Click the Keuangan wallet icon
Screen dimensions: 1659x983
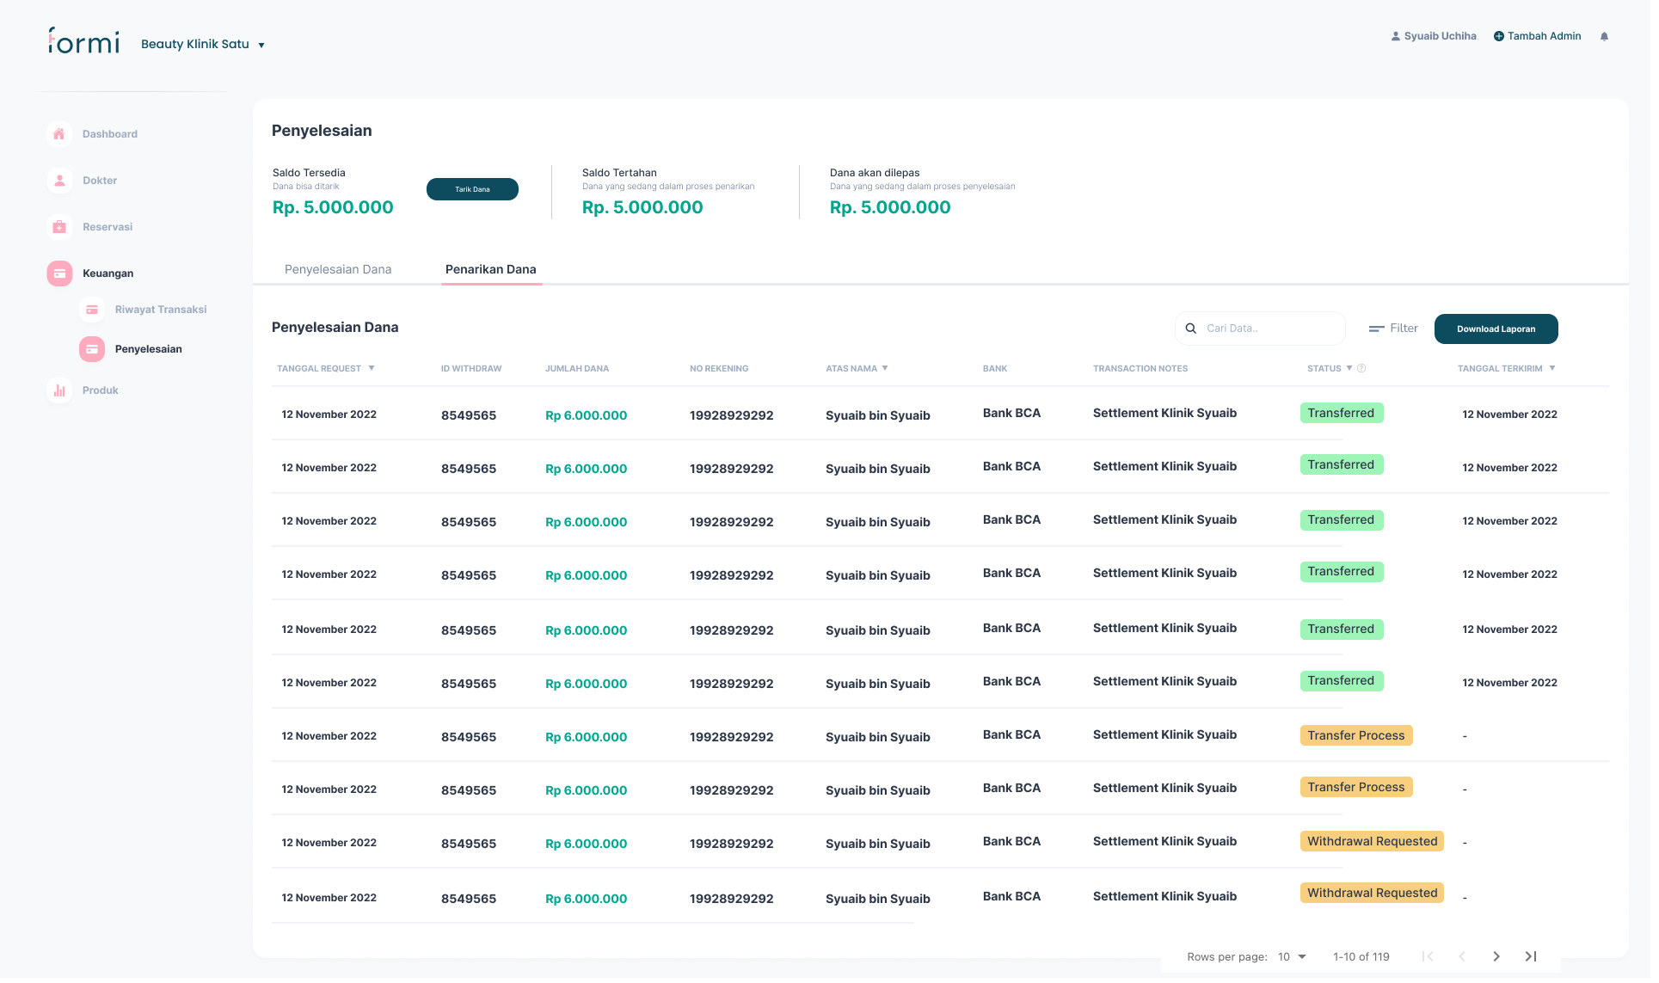point(59,273)
